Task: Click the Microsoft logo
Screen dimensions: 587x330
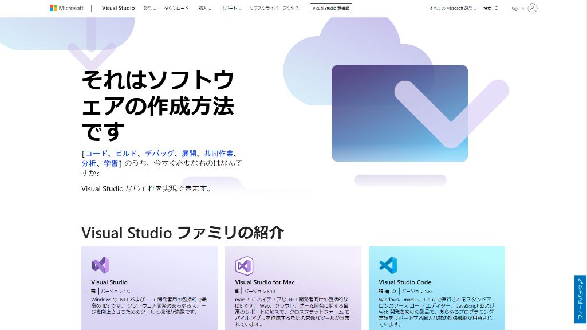Action: (x=66, y=8)
